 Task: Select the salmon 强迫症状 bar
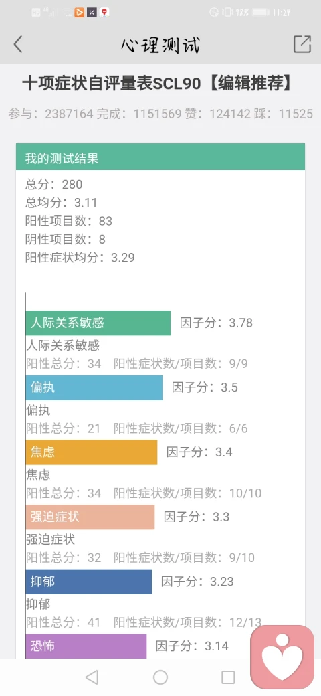(90, 517)
